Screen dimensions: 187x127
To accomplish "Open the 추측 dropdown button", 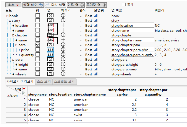I will pos(13,5).
